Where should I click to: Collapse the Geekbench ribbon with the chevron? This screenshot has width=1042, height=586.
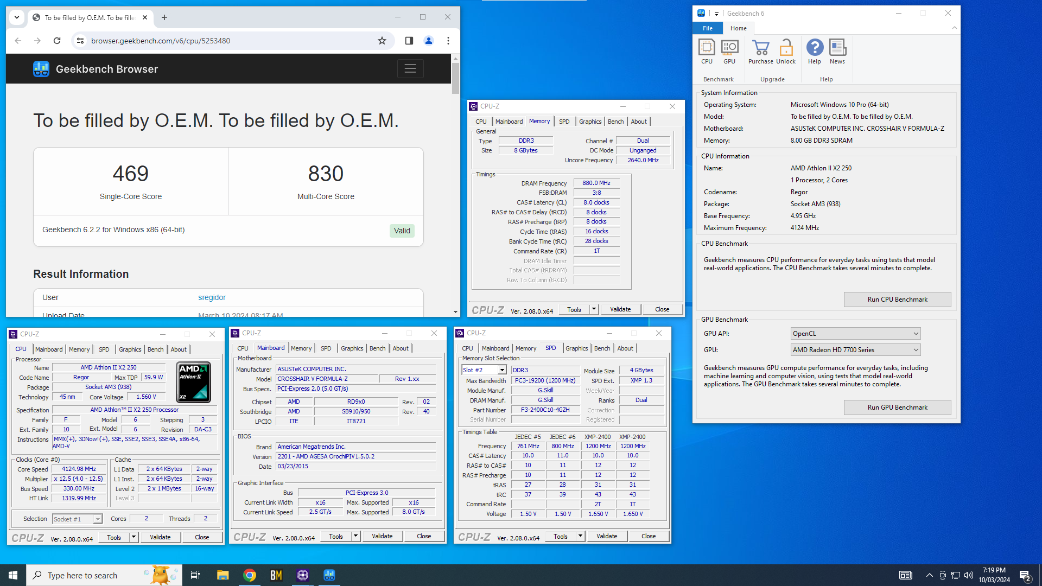pyautogui.click(x=954, y=28)
